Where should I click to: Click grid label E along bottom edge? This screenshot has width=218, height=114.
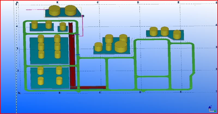tap(181, 92)
